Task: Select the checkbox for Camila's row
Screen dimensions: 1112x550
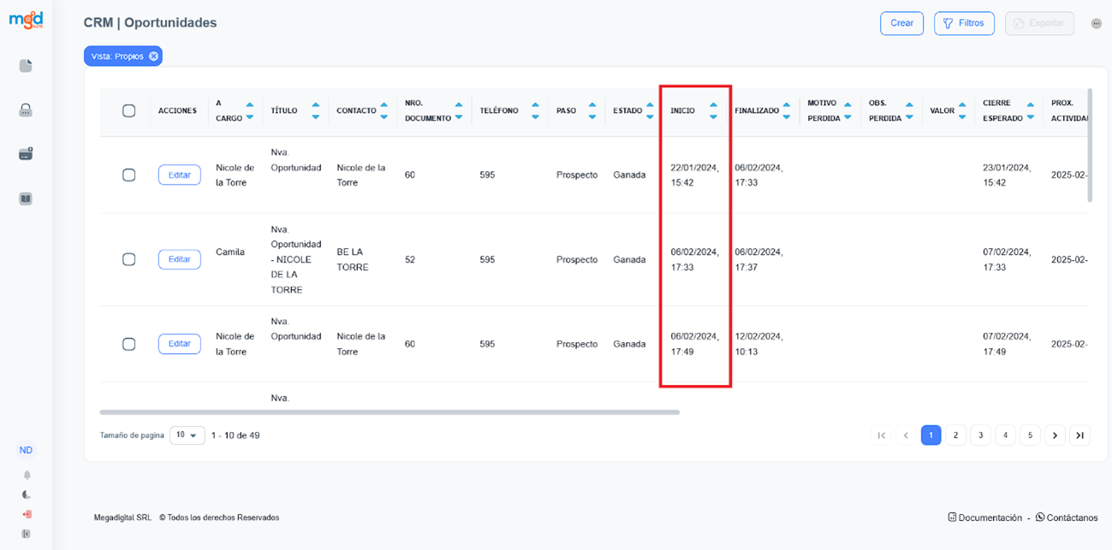Action: (x=129, y=259)
